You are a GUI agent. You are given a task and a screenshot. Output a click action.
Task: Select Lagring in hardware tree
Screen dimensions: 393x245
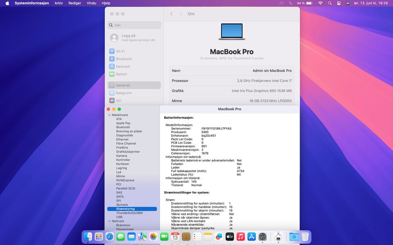pyautogui.click(x=121, y=168)
